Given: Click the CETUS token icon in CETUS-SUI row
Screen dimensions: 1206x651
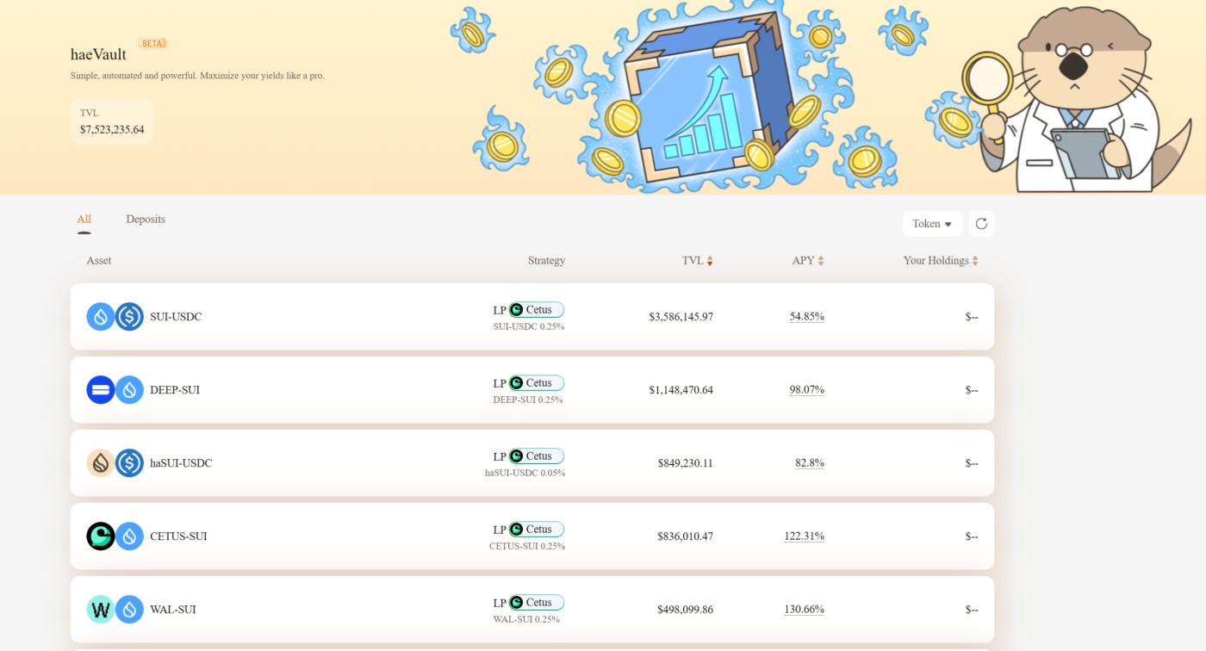Looking at the screenshot, I should 101,536.
